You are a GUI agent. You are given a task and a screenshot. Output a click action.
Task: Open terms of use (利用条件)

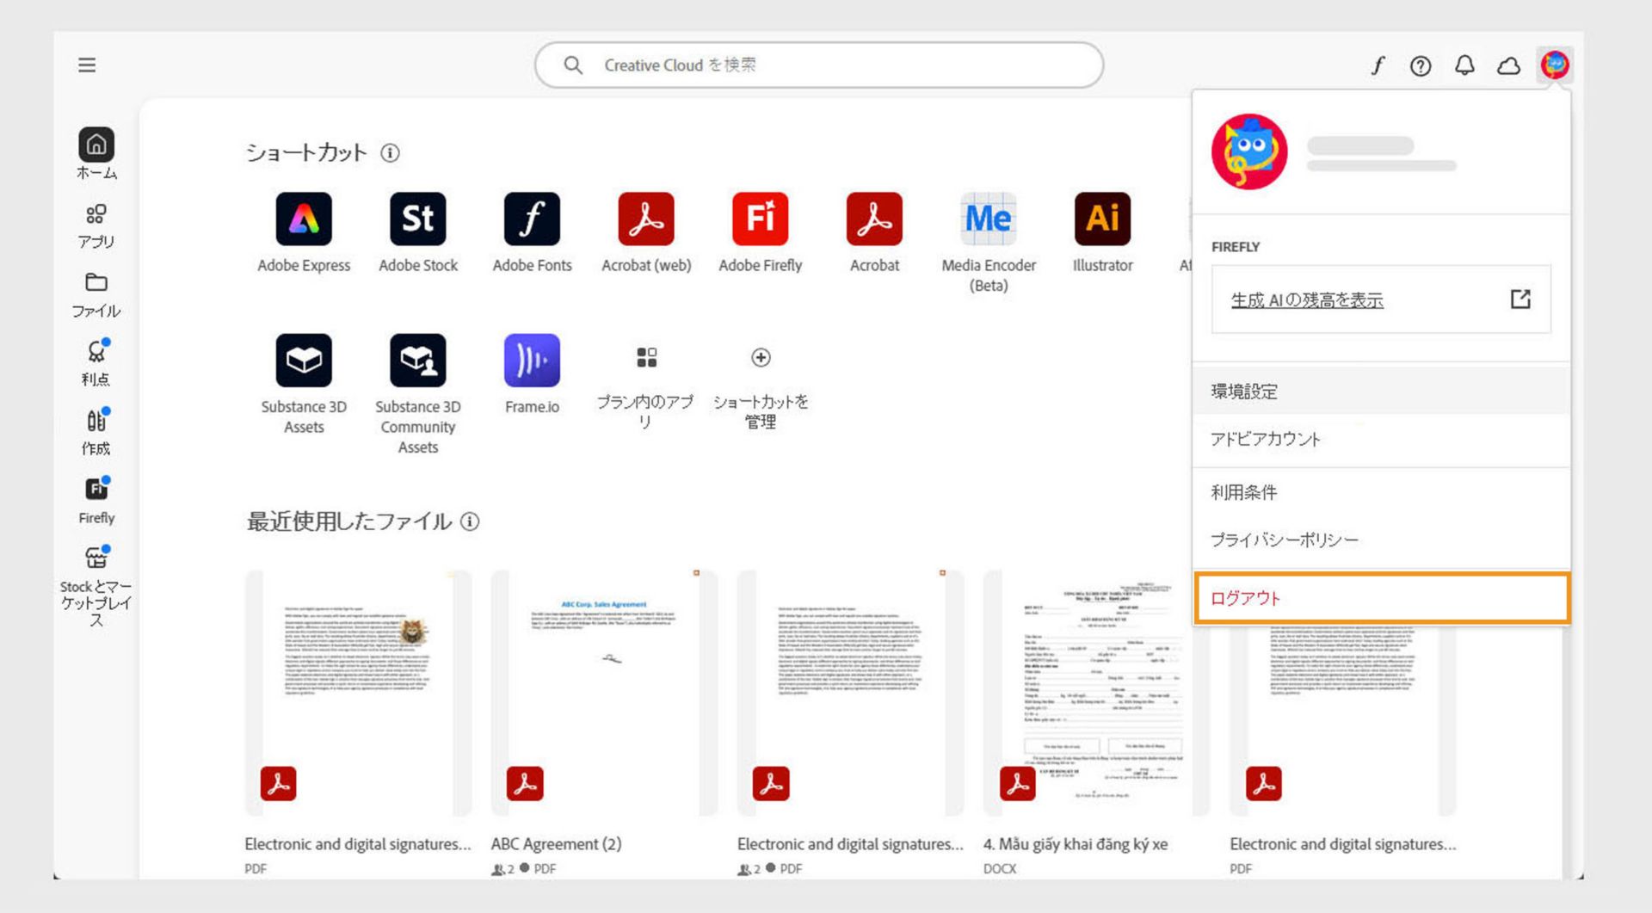pyautogui.click(x=1381, y=492)
